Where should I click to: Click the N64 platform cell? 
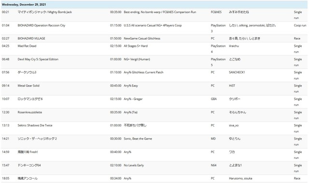(x=213, y=165)
